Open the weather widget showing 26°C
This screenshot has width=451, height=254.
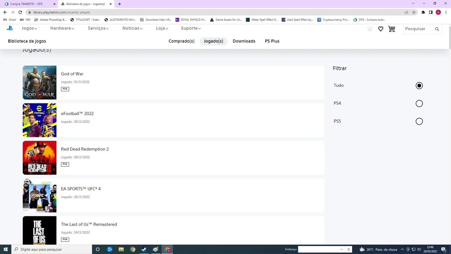click(x=378, y=249)
